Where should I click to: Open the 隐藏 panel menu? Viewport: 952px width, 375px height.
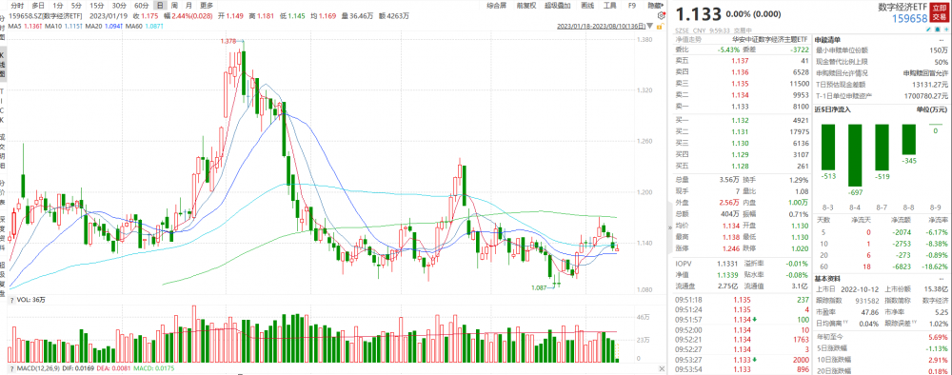(656, 5)
